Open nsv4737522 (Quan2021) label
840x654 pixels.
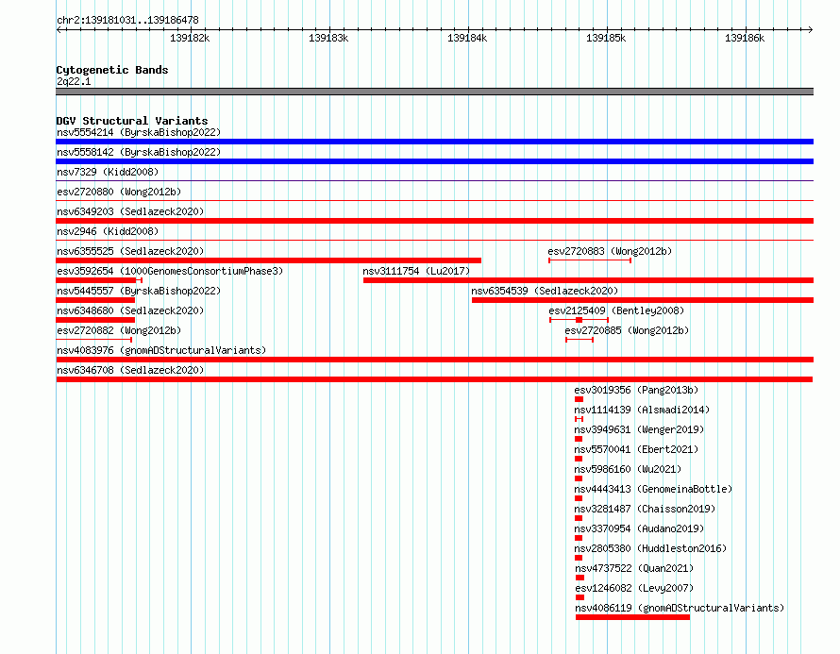[x=634, y=568]
